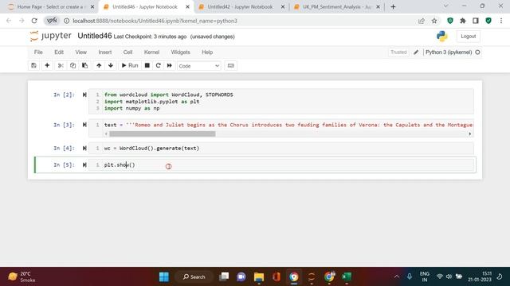Reload the page
This screenshot has height=286, width=510.
(x=34, y=21)
